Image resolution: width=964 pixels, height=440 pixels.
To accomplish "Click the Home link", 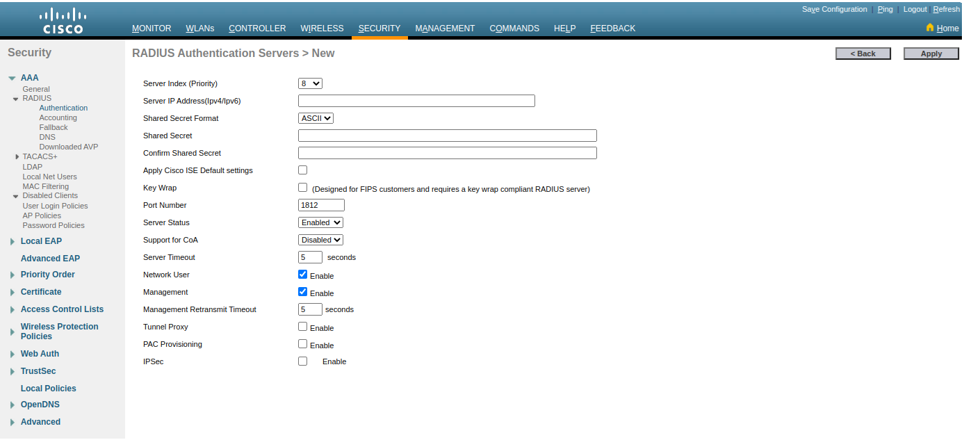I will tap(947, 28).
